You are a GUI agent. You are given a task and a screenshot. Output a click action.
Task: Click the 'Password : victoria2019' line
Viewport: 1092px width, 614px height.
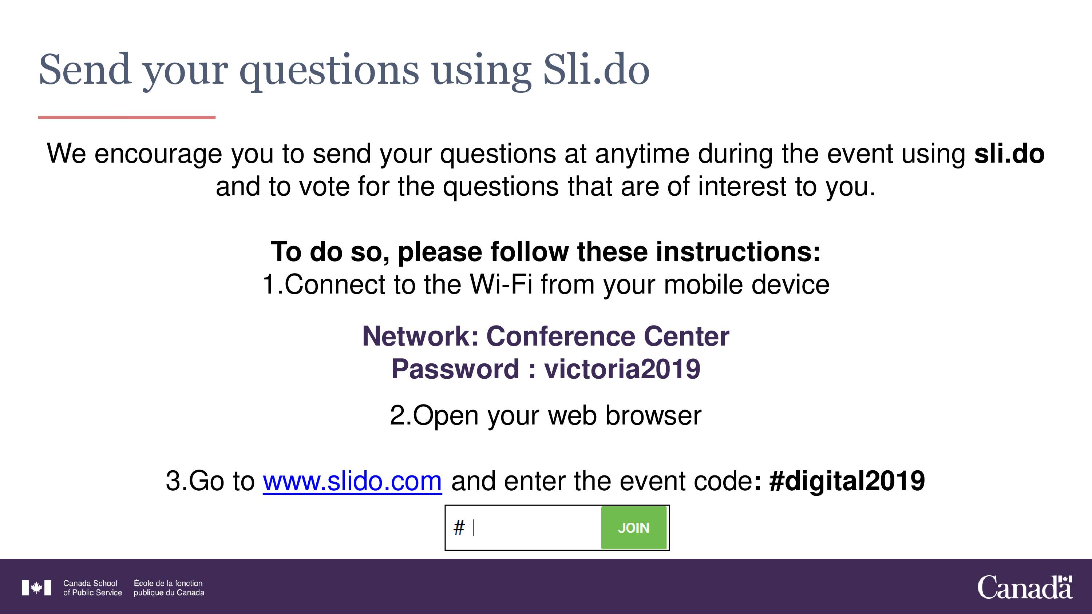pos(546,368)
